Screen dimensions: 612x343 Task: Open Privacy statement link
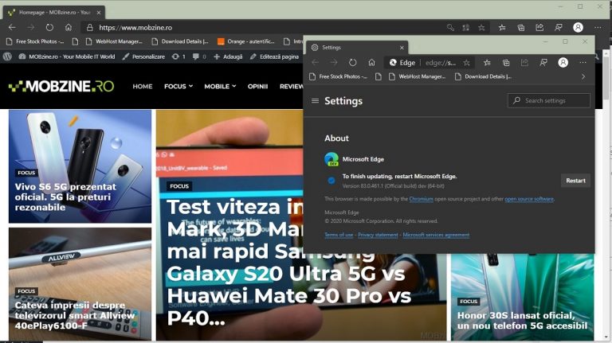[x=378, y=235]
